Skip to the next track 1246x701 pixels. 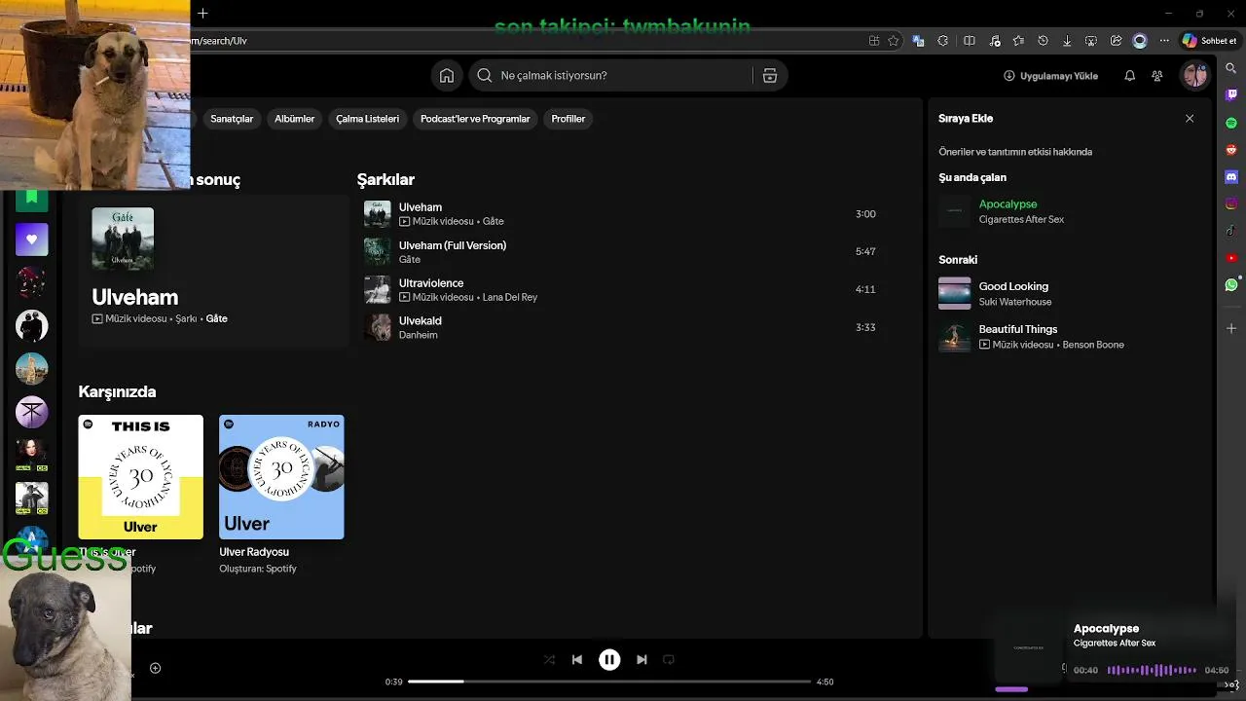641,659
